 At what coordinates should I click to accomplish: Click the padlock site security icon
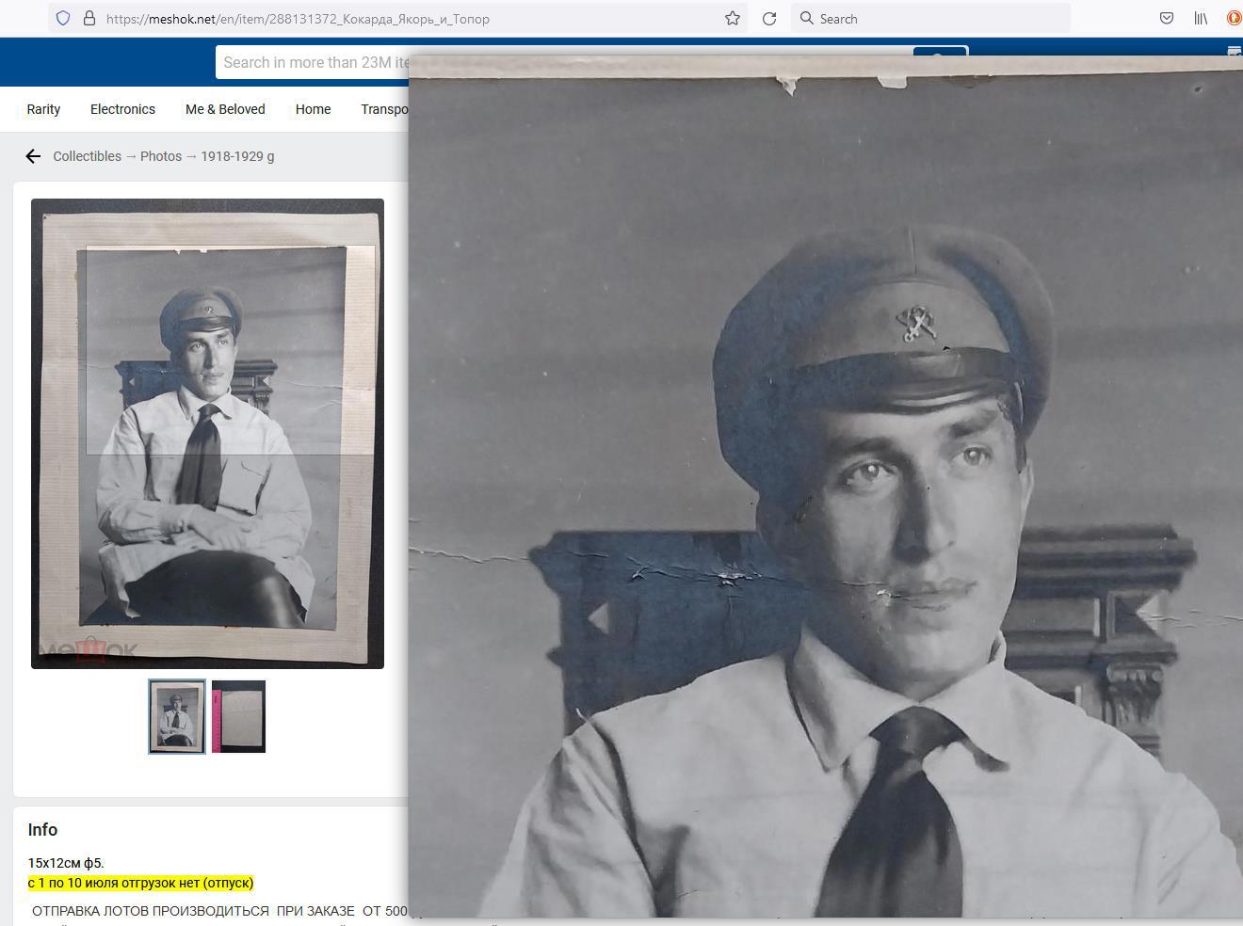(89, 18)
